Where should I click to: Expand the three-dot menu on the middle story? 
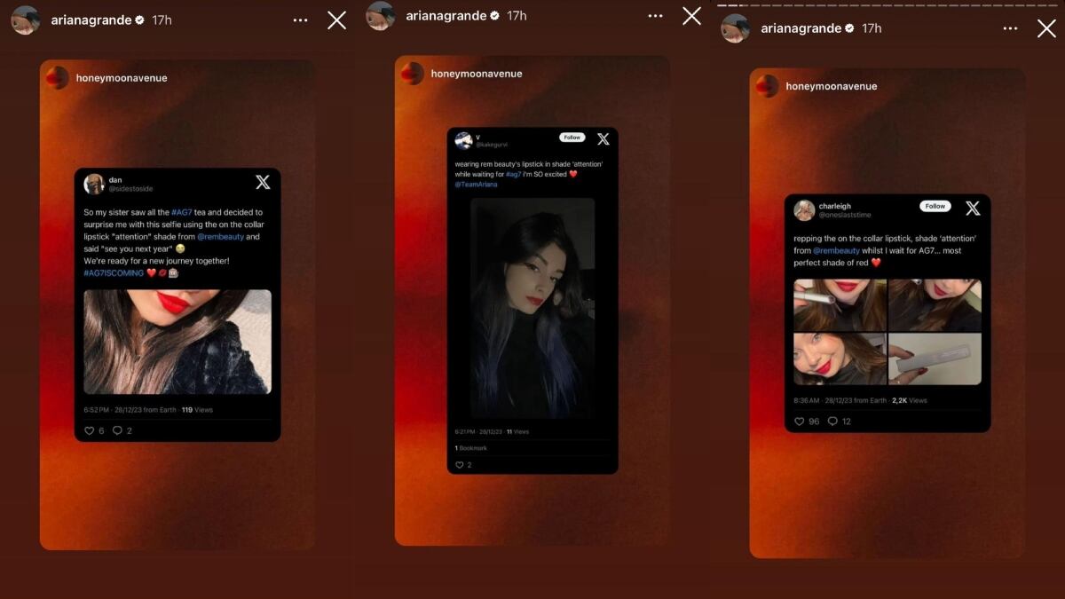655,16
